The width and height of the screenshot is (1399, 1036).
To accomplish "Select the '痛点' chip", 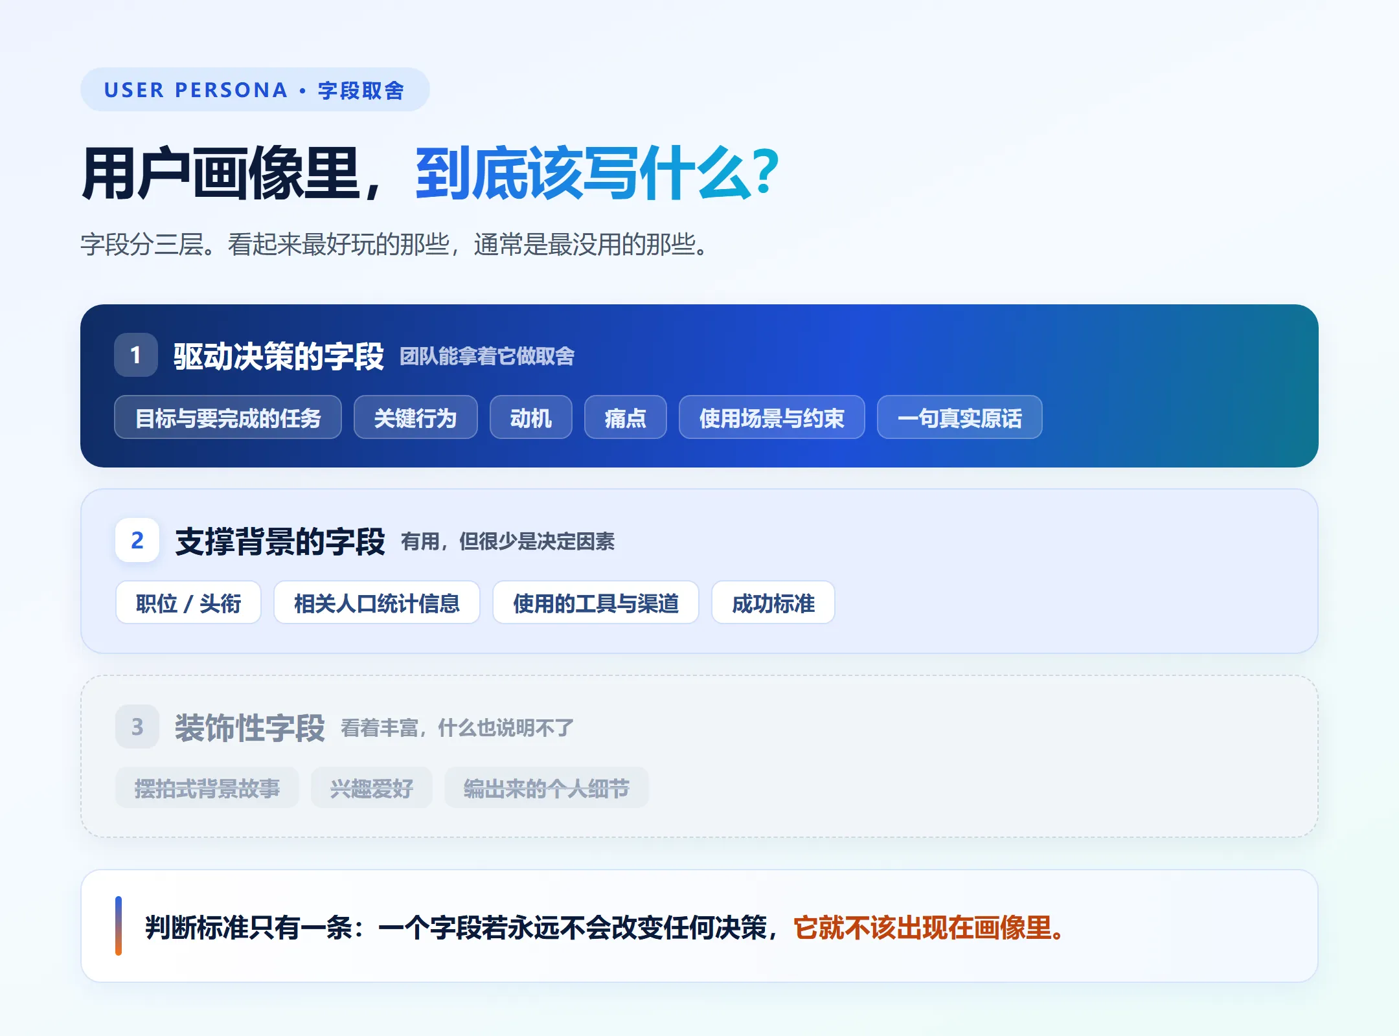I will pyautogui.click(x=626, y=418).
